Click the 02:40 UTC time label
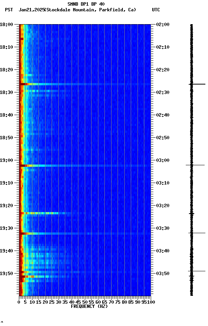Screen dimensions: 208x326 (163, 115)
